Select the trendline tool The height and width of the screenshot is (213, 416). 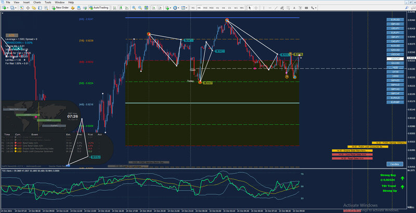[x=276, y=8]
